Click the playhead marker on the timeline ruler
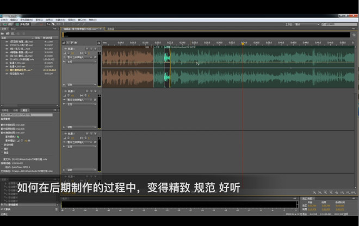 tap(243, 43)
